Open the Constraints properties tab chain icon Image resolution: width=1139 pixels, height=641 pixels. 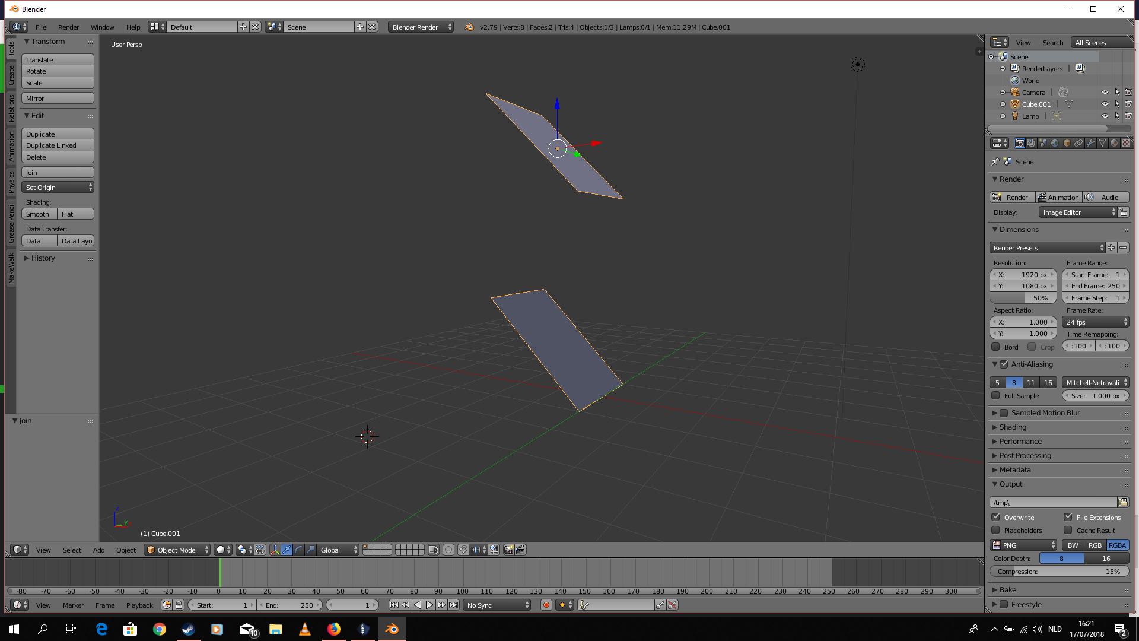1078,143
